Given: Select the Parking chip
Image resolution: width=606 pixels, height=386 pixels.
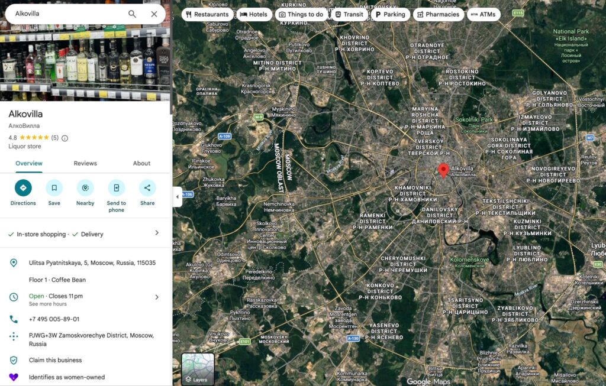Looking at the screenshot, I should tap(391, 14).
